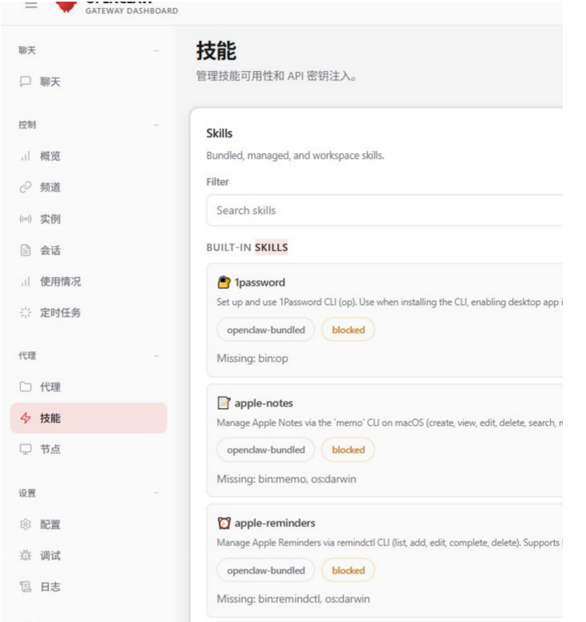Click the 节点 nodes monitor icon
This screenshot has height=622, width=586.
(26, 450)
